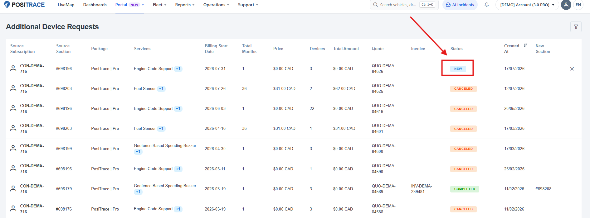Click the sort icon next to Created At

click(x=525, y=45)
